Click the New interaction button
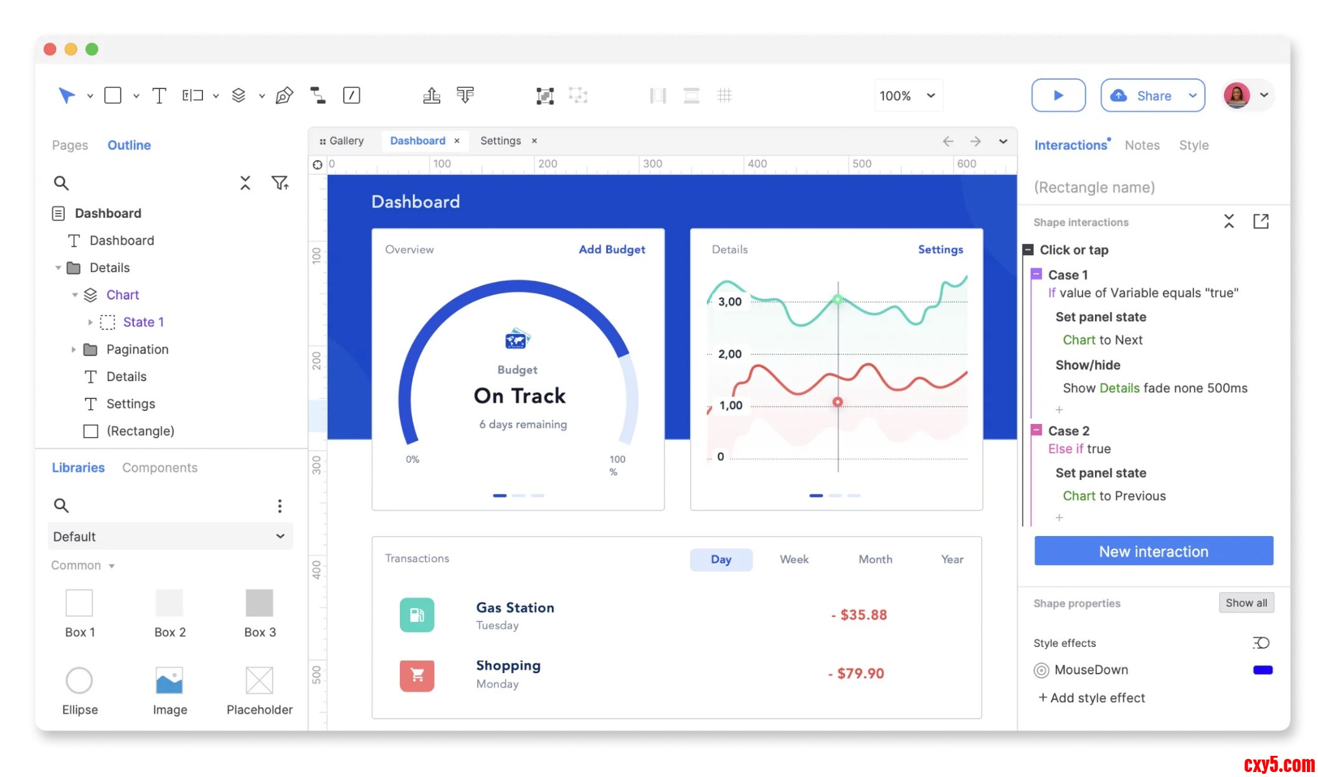The height and width of the screenshot is (777, 1318). tap(1153, 552)
